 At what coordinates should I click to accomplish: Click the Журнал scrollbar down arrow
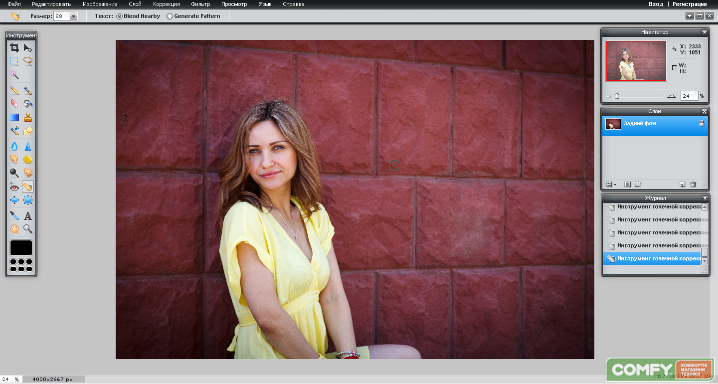coord(705,261)
